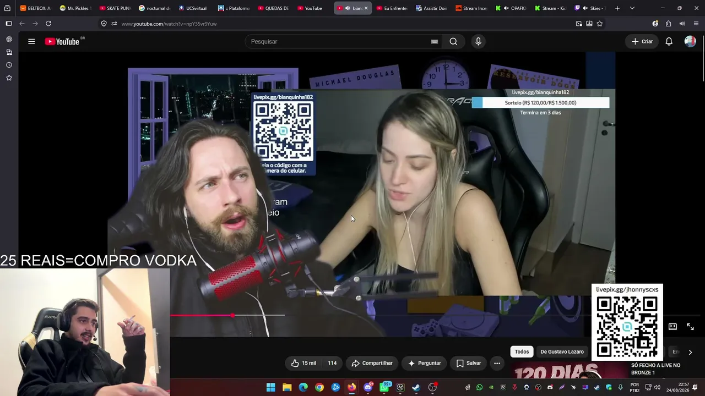This screenshot has height=396, width=705.
Task: Open the 120 DIAS suggested video thumbnail
Action: (568, 370)
